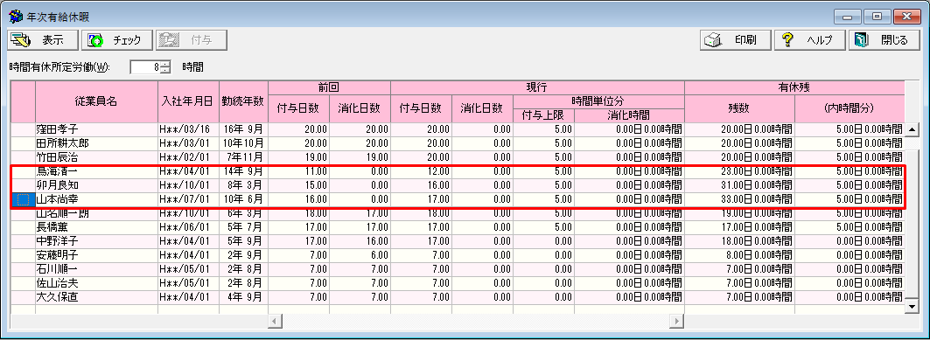This screenshot has height=340, width=930.
Task: Click H**/07/01 hire date of 山本尚幸
Action: coord(188,199)
